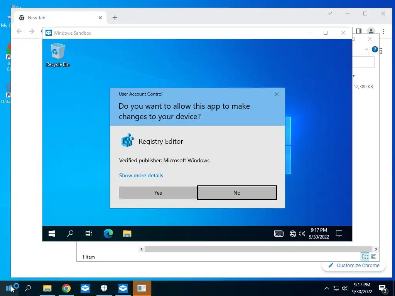This screenshot has width=395, height=296.
Task: Open Chrome profile avatar
Action: click(x=371, y=31)
